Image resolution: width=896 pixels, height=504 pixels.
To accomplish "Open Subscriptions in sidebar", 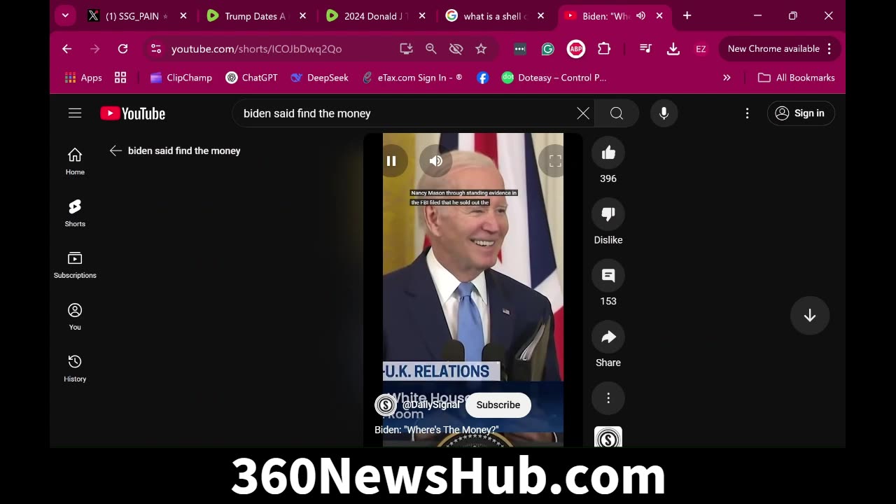I will [75, 265].
